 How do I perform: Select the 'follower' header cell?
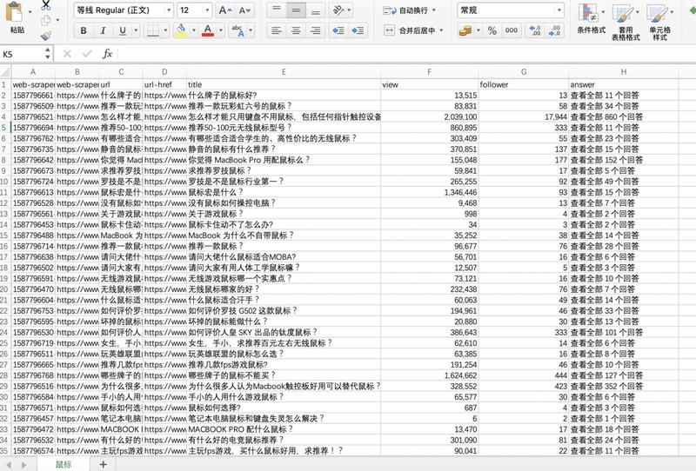[524, 84]
